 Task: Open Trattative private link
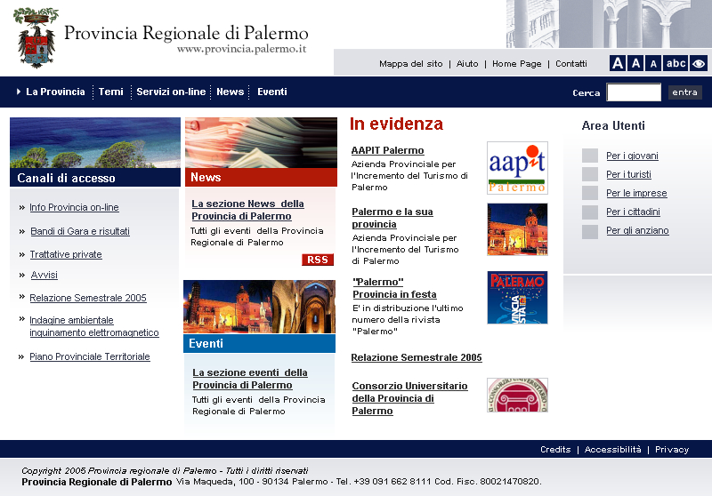(66, 254)
